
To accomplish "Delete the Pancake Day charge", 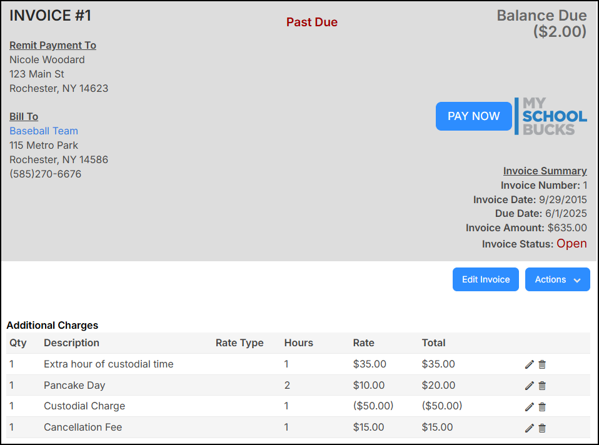I will click(542, 386).
